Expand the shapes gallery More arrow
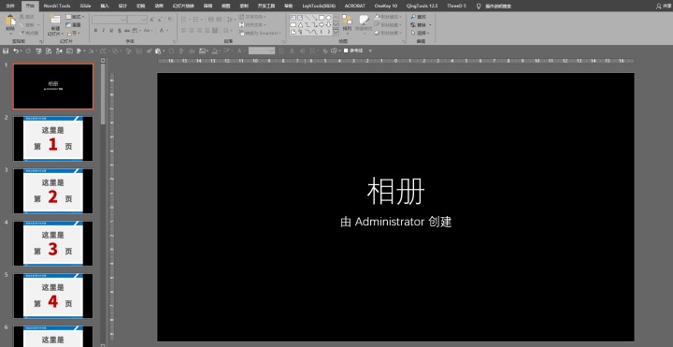This screenshot has width=673, height=347. click(x=336, y=33)
